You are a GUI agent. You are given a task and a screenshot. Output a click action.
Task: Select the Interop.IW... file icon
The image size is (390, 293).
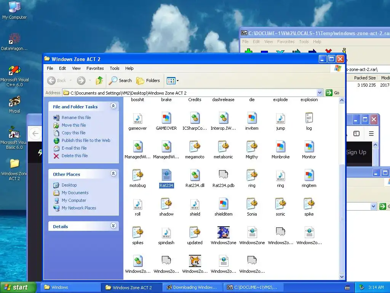pos(223,118)
